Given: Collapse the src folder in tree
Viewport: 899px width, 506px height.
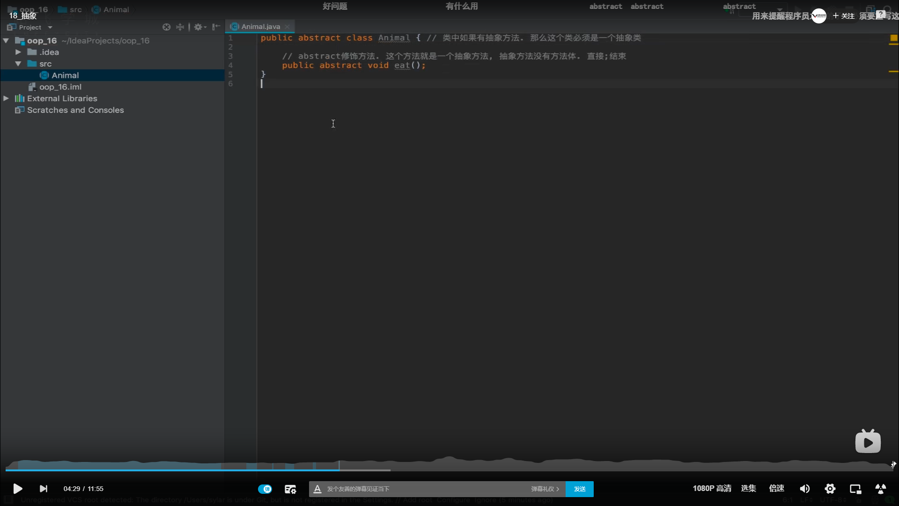Looking at the screenshot, I should click(18, 64).
